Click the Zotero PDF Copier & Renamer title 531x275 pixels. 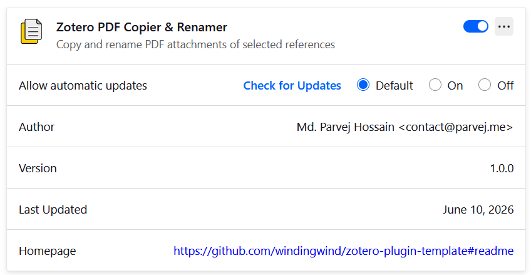pos(142,27)
